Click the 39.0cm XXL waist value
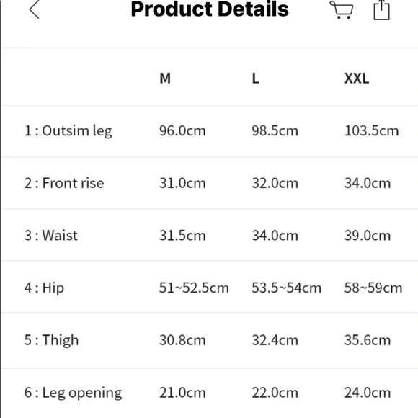418x418 pixels. [368, 236]
